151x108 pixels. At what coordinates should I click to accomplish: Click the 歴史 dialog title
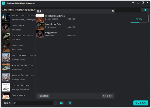point(39,11)
